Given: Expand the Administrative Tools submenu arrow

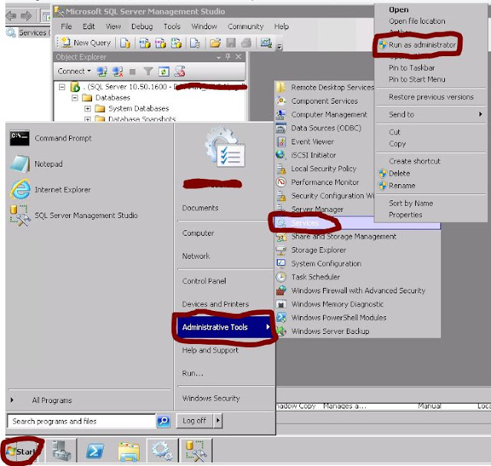Looking at the screenshot, I should click(x=268, y=327).
